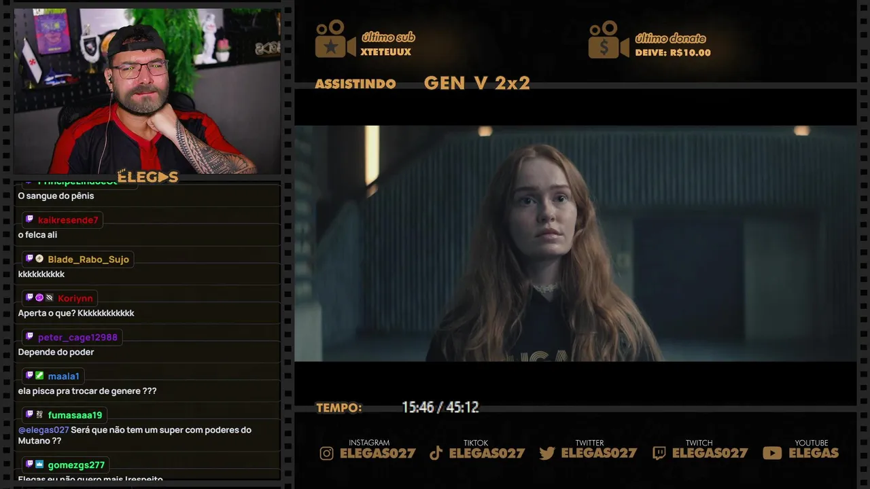The height and width of the screenshot is (489, 870).
Task: Click the YouTube play logo icon
Action: pos(772,453)
